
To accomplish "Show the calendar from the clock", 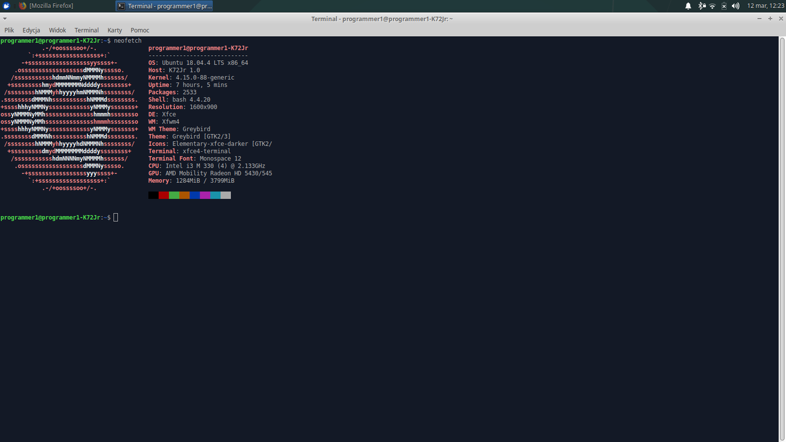I will click(765, 6).
